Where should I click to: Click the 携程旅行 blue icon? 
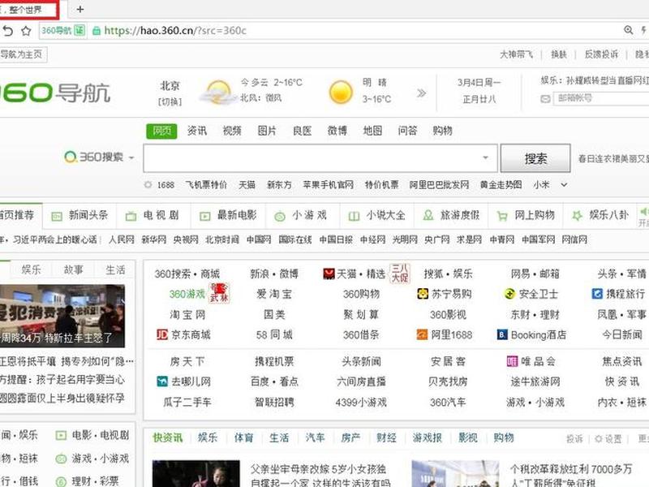coord(597,294)
